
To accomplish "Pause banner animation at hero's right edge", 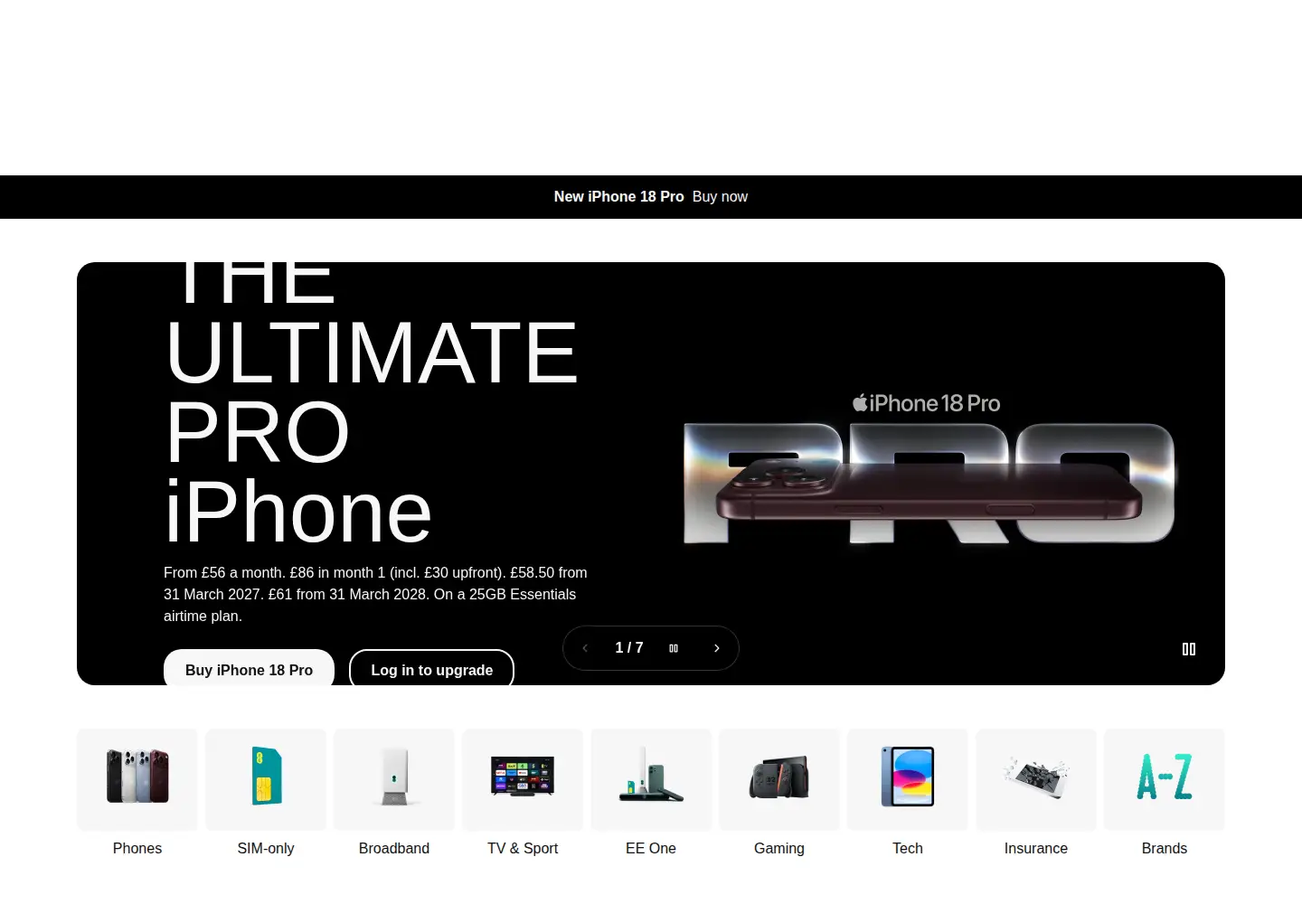I will 1189,649.
